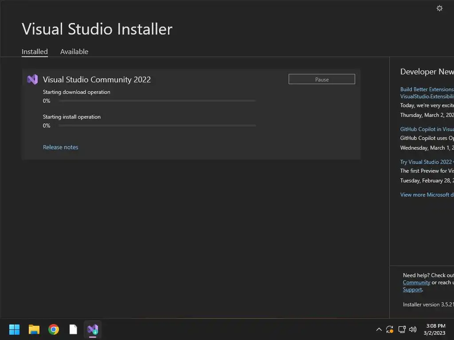The height and width of the screenshot is (340, 454).
Task: Click the Starting install operation text
Action: 71,117
